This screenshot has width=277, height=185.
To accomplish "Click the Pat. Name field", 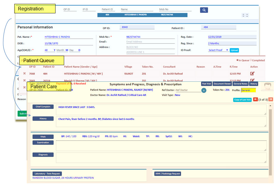I will click(x=69, y=37).
